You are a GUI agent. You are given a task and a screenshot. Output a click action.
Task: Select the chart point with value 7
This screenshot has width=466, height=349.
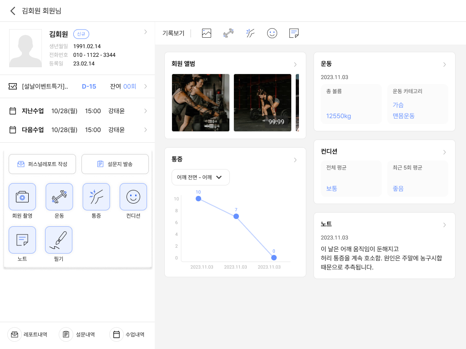tap(236, 216)
